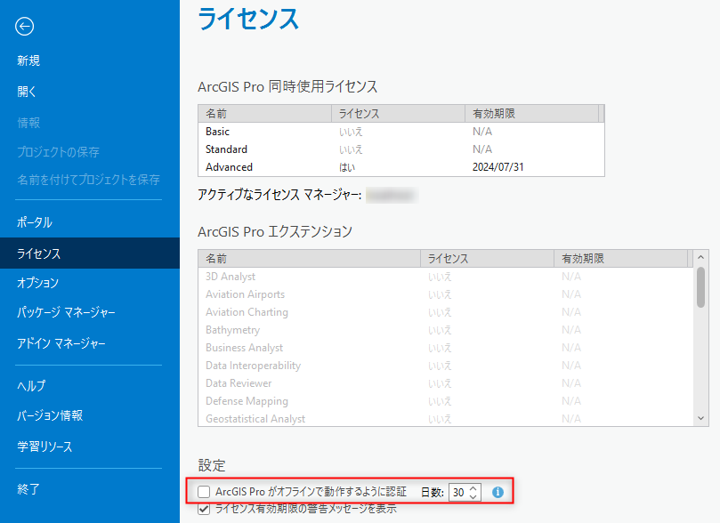The height and width of the screenshot is (523, 720).
Task: Open パッケージ マネージャー in the sidebar
Action: pos(66,312)
